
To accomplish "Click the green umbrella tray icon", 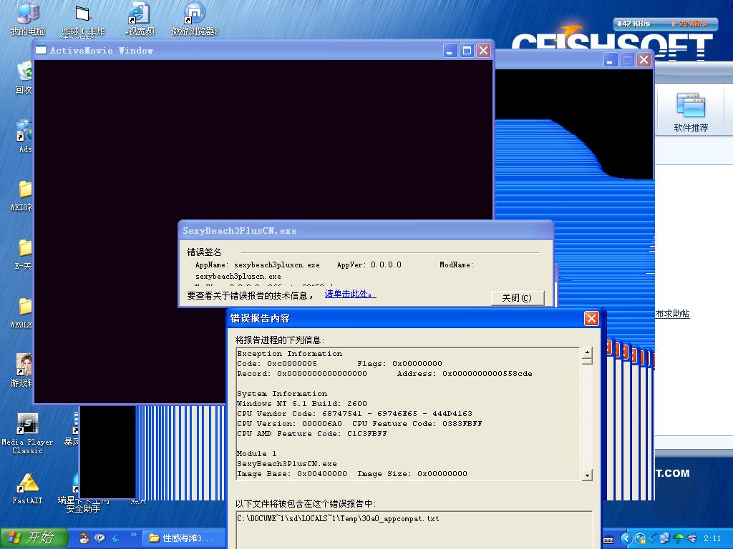I will (679, 539).
